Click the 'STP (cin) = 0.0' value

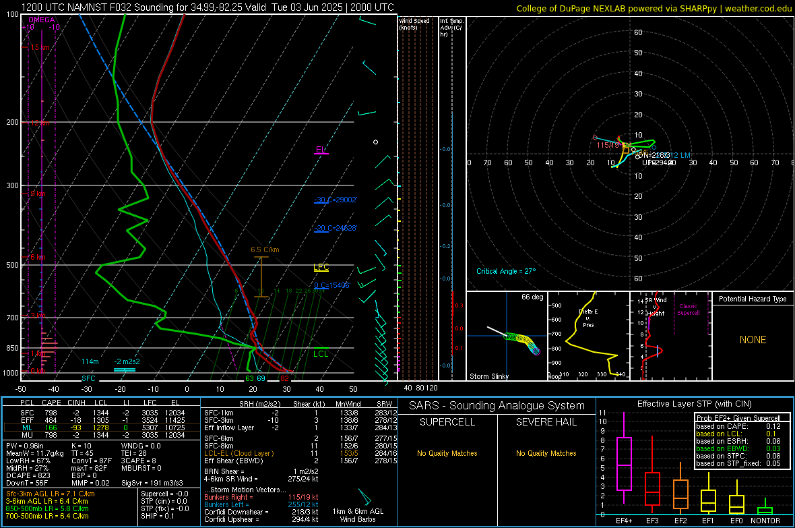[x=164, y=501]
